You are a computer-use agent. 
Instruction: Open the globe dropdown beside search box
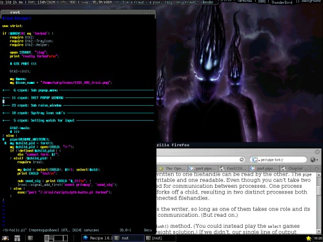314,159
